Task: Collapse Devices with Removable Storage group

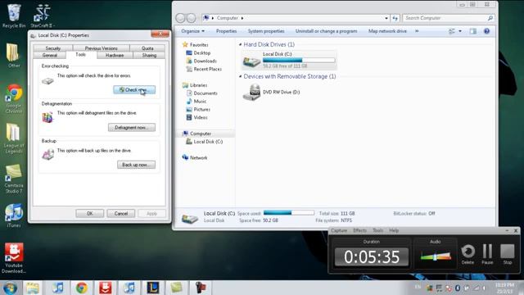Action: [x=240, y=76]
